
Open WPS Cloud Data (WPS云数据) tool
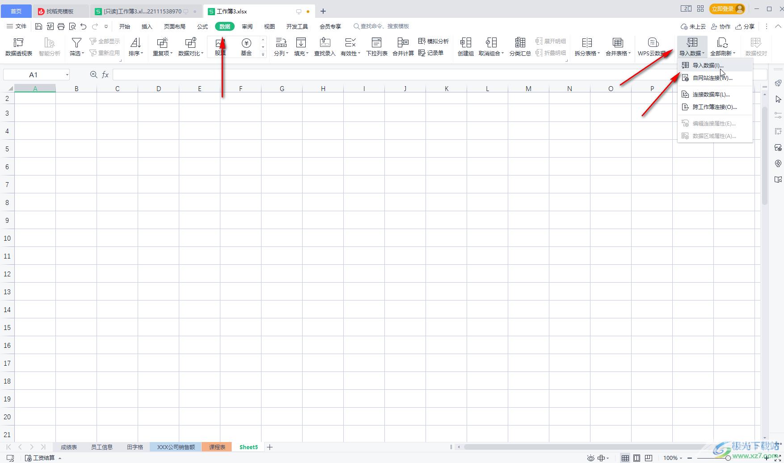click(x=653, y=47)
